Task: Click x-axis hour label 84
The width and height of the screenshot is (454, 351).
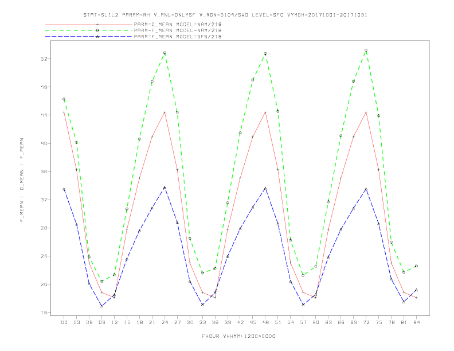Action: [416, 322]
